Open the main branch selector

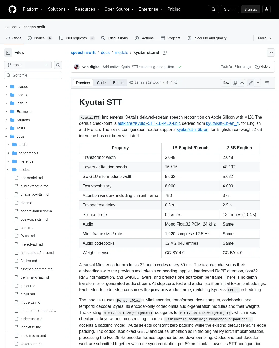click(28, 65)
